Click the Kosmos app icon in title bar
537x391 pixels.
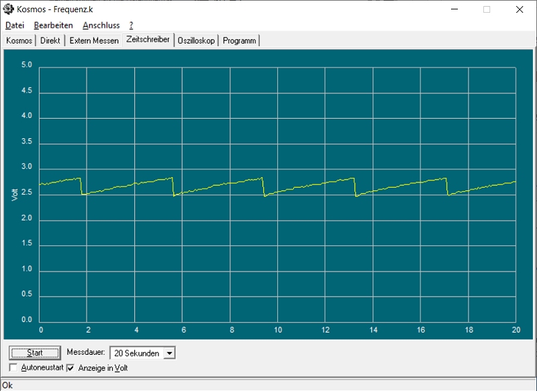[x=9, y=9]
